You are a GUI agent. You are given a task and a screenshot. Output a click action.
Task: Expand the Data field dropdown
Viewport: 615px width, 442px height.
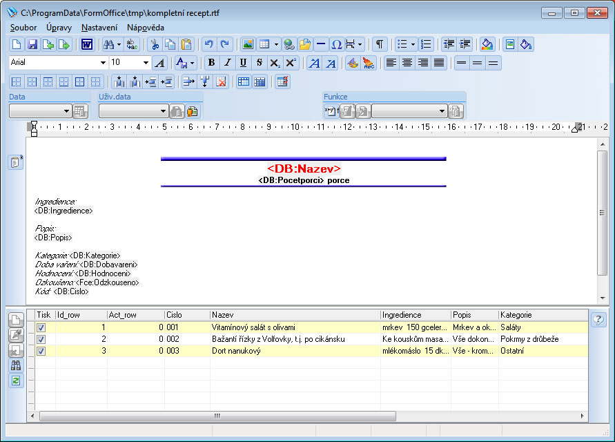(x=66, y=111)
